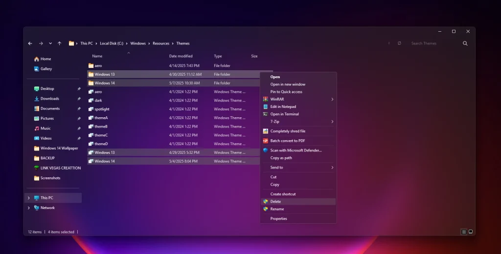Click the search magnifier icon
Screen dimensions: 501x254
(x=465, y=43)
